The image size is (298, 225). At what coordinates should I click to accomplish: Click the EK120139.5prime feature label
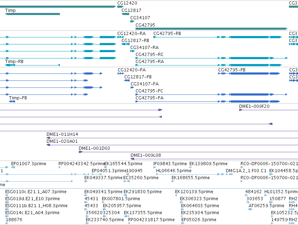[194, 192]
